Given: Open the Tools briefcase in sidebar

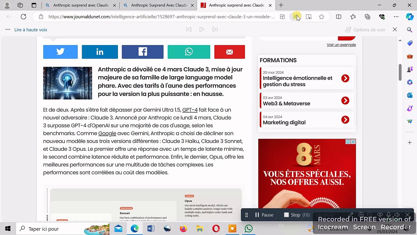Looking at the screenshot, I should coord(410,56).
